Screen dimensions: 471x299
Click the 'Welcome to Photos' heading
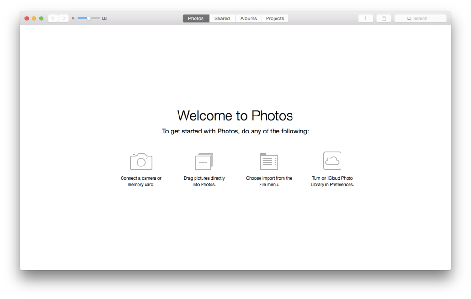(235, 116)
